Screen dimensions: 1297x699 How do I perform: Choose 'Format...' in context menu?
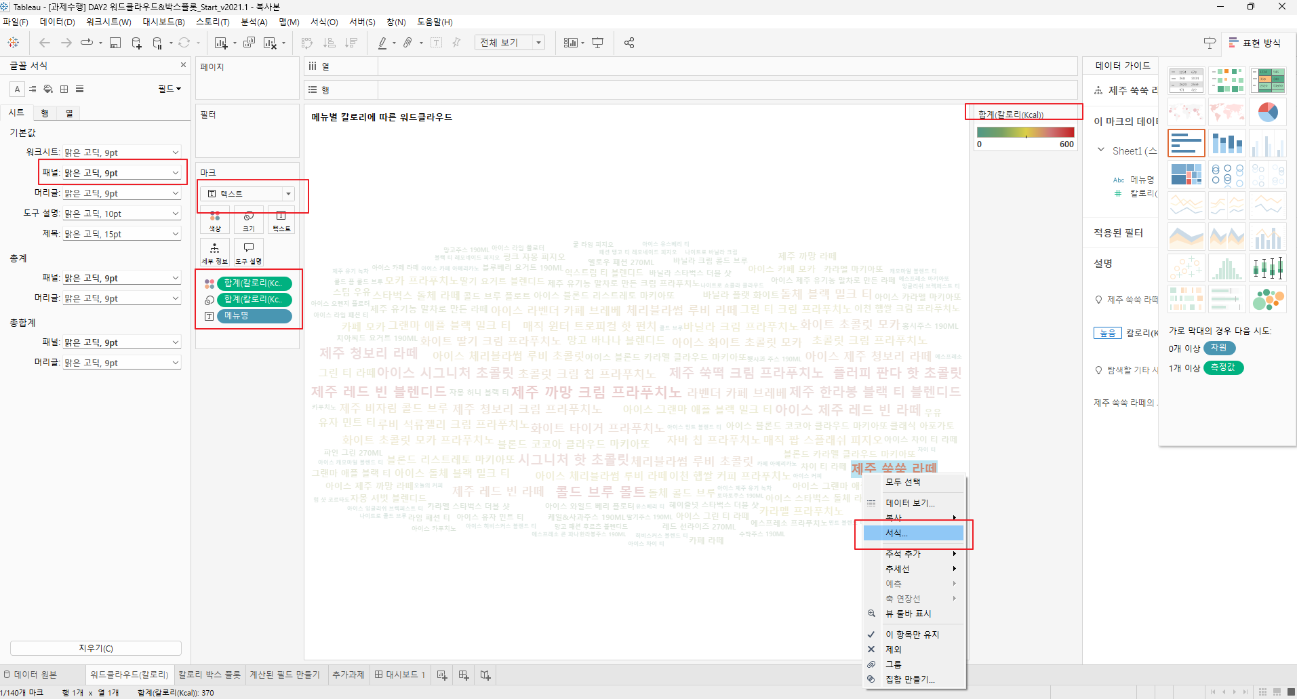913,533
